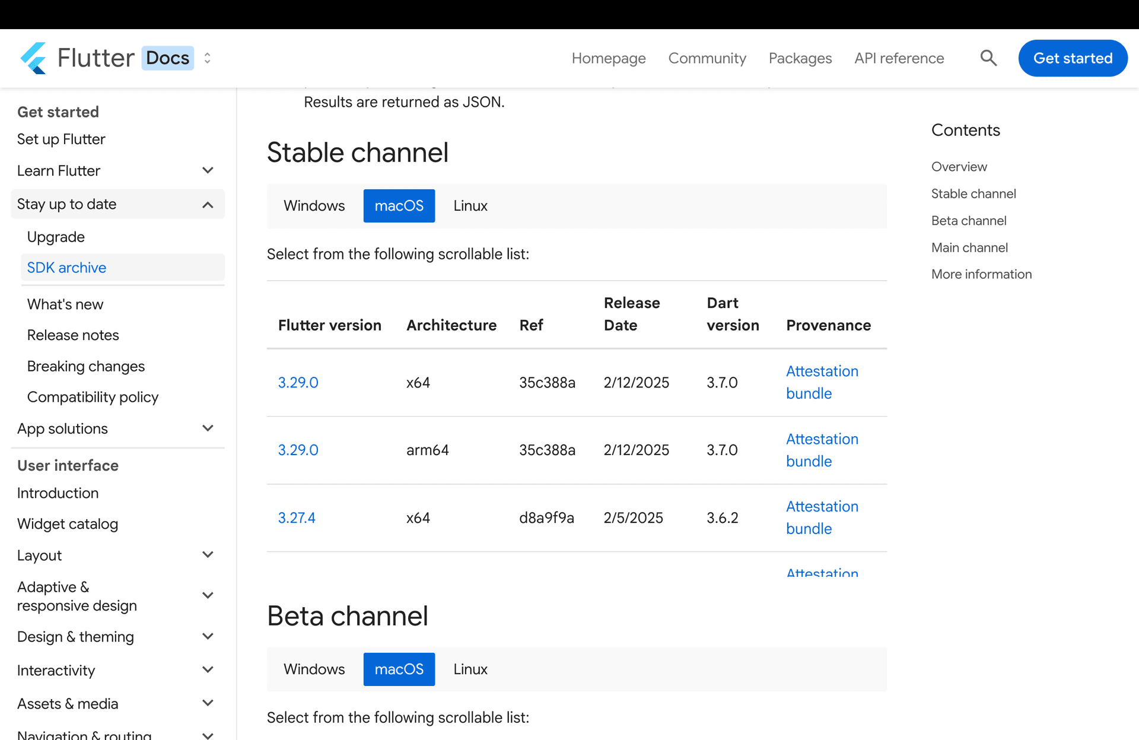Click the Flutter logo icon
This screenshot has width=1139, height=740.
[x=34, y=58]
